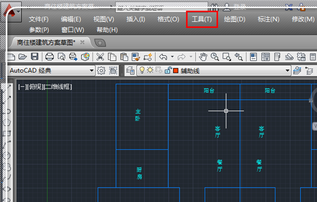The width and height of the screenshot is (317, 202).
Task: Click the My Workspace house icon
Action: 113,71
